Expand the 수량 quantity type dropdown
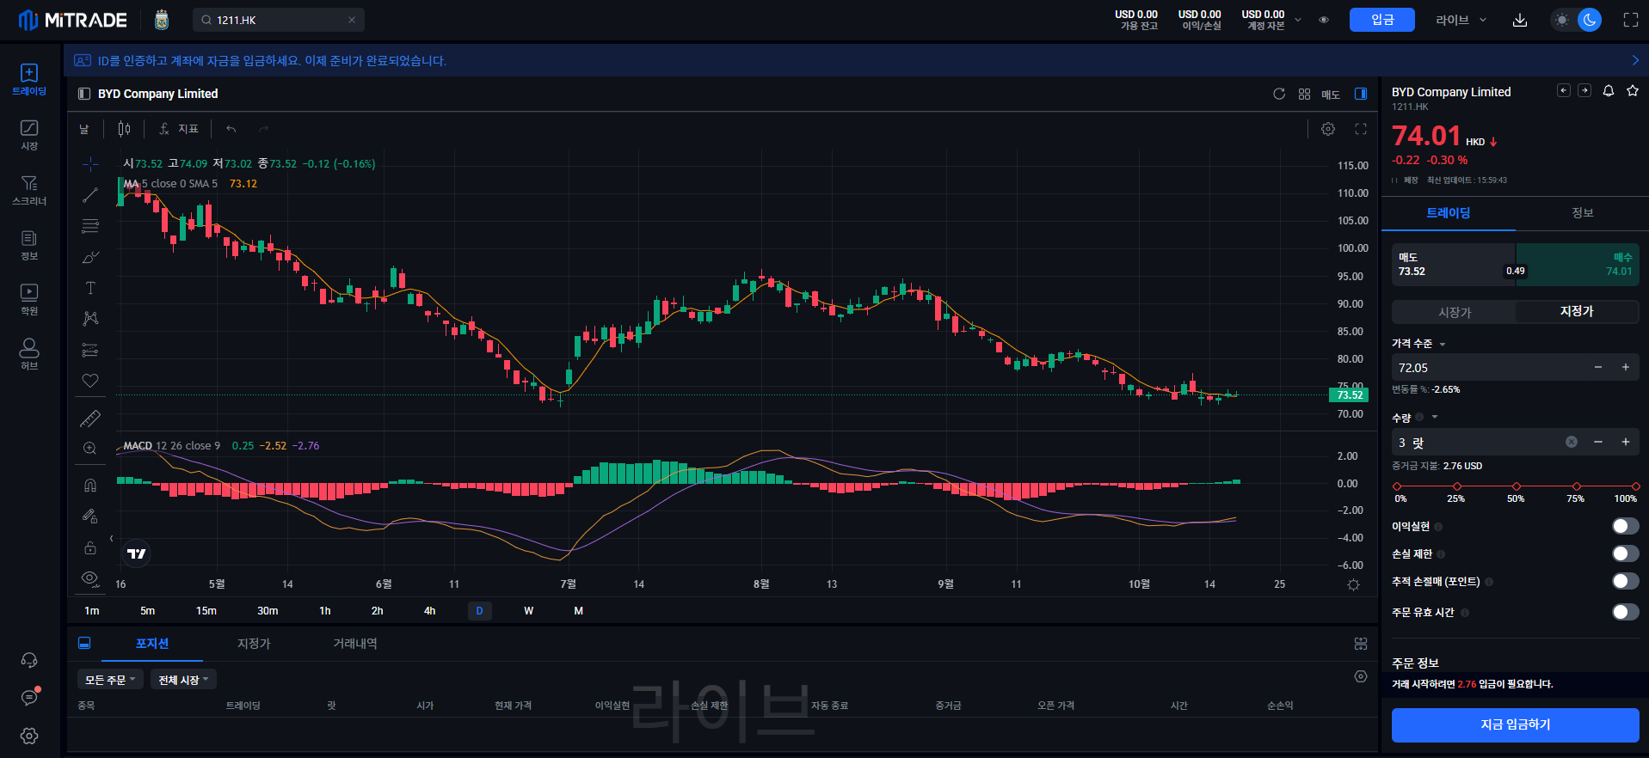 pos(1435,418)
